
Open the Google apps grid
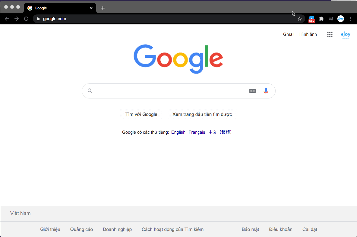[x=330, y=34]
